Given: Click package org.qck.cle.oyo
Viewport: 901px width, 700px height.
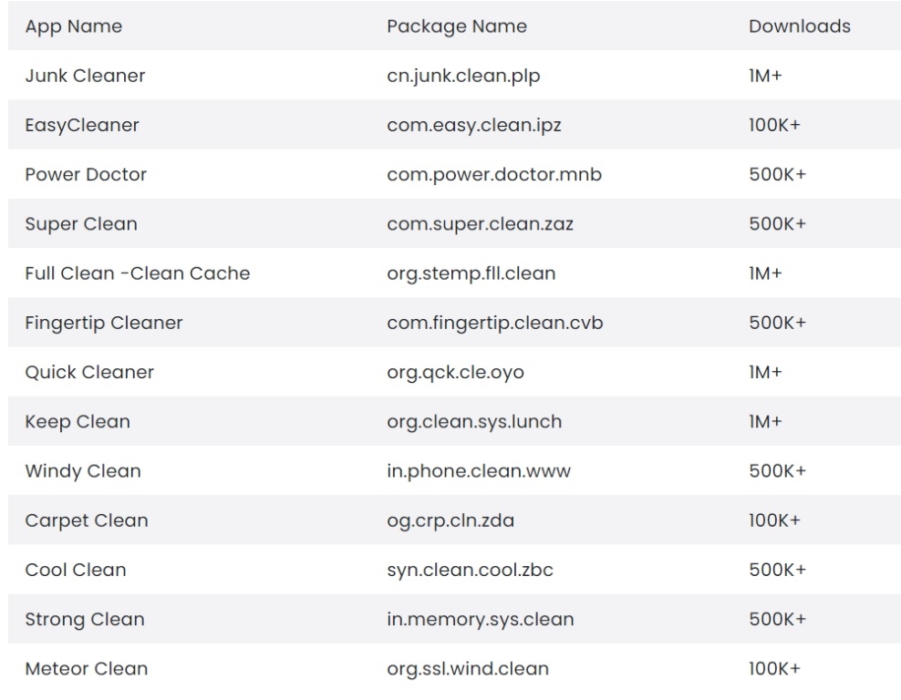Looking at the screenshot, I should (x=455, y=372).
